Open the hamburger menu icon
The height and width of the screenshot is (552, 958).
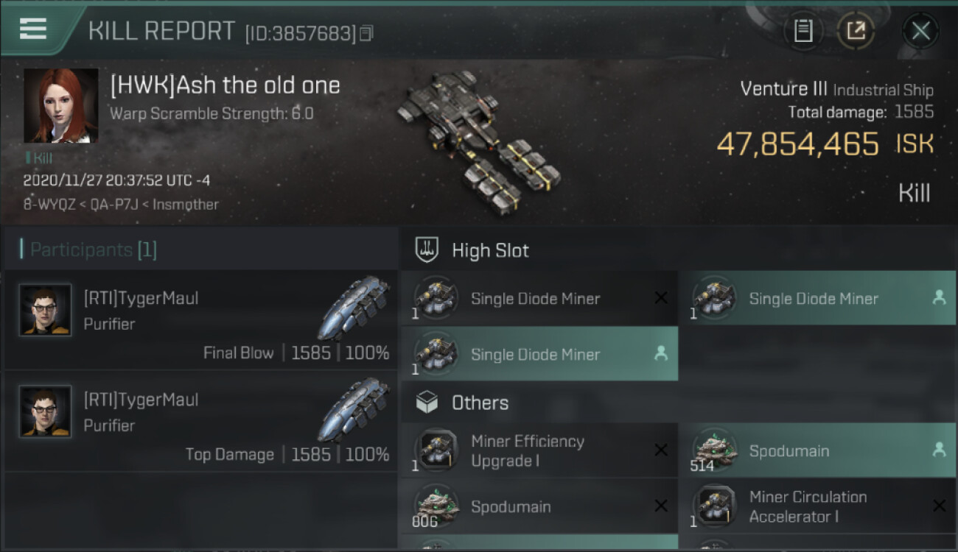click(33, 29)
